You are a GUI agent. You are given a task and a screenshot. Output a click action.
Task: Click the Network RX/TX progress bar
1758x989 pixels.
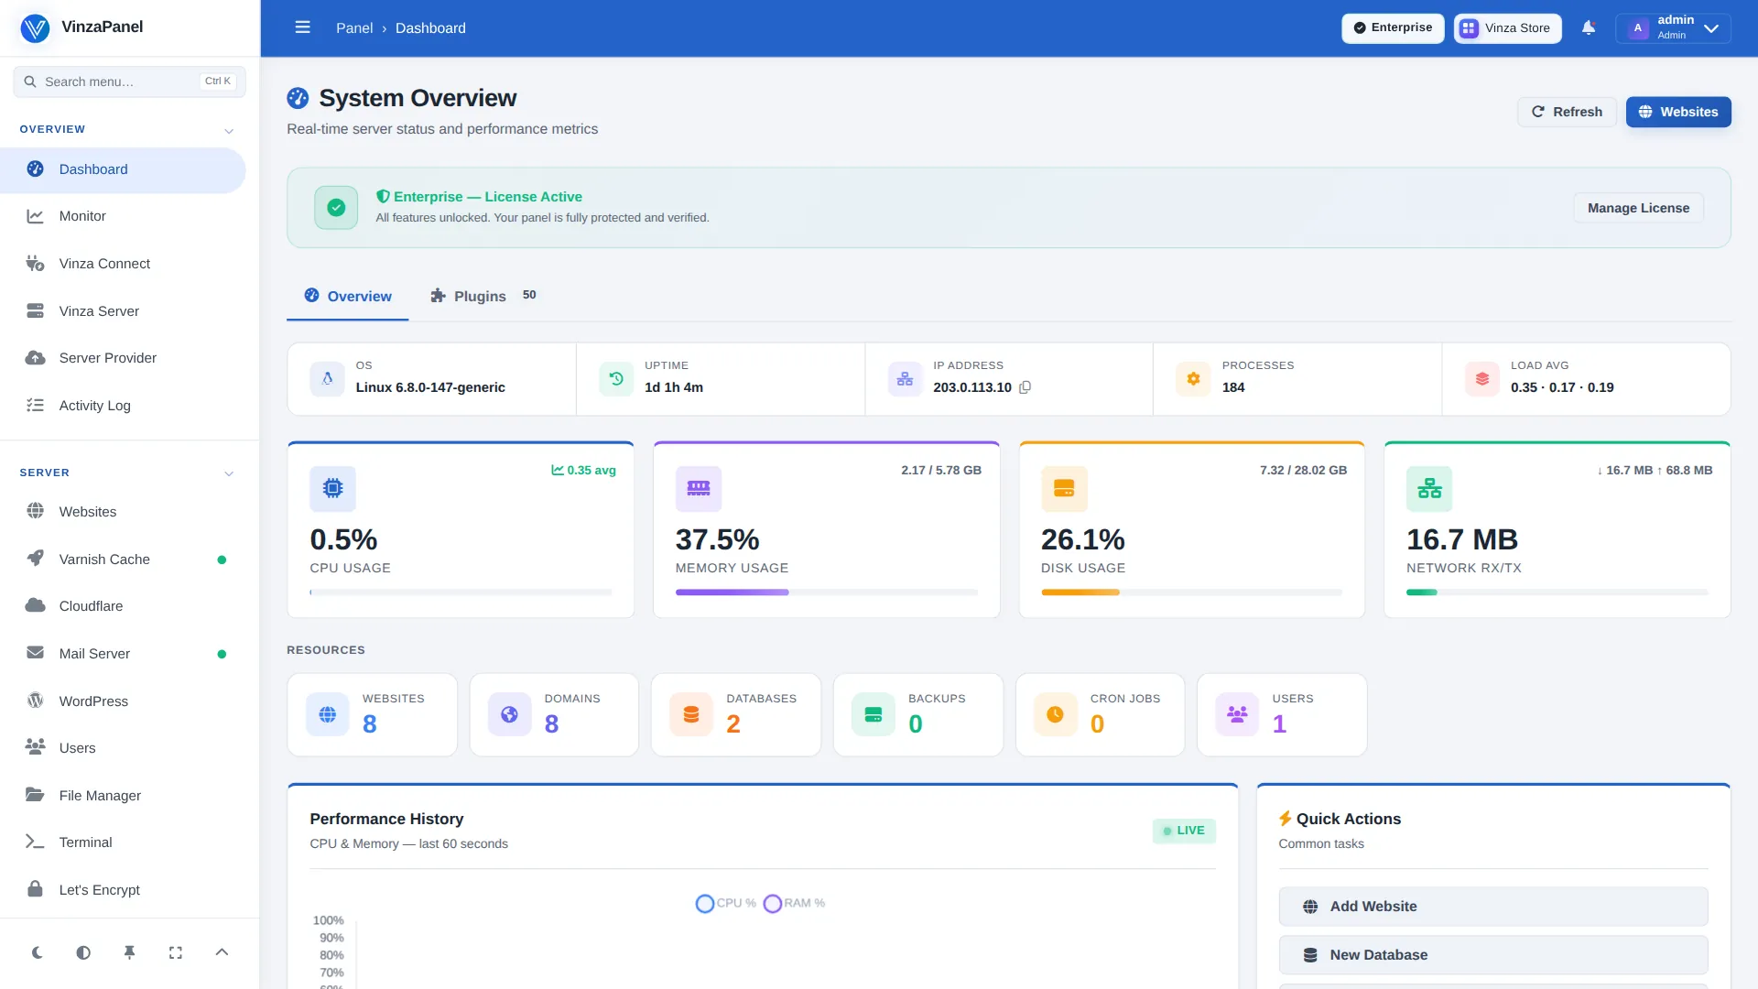(1557, 592)
